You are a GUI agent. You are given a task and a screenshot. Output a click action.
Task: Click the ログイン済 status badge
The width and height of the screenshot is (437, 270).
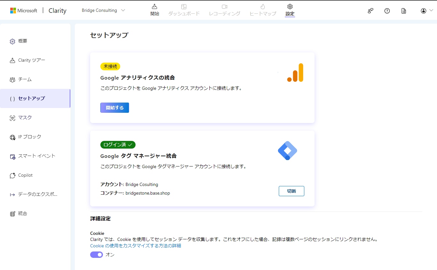(x=118, y=145)
